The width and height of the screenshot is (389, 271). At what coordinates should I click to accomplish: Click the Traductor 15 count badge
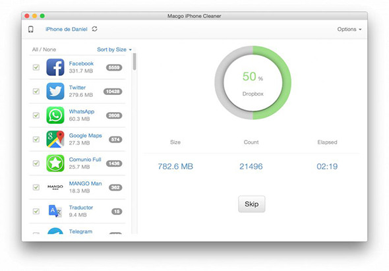point(117,212)
